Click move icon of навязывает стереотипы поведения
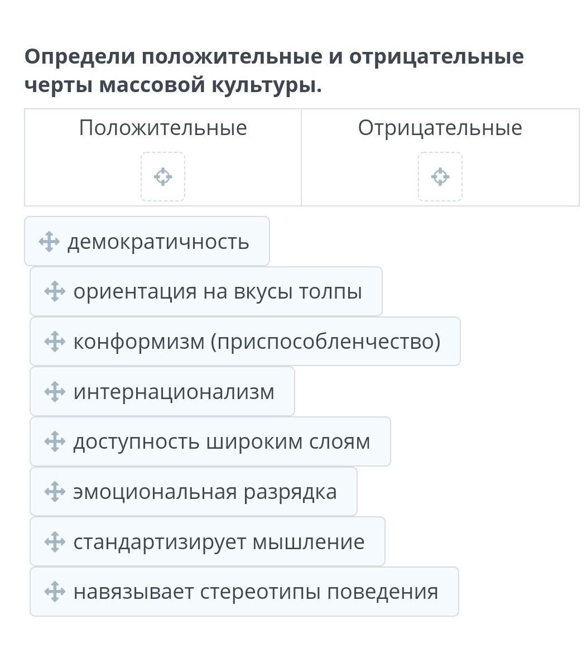The height and width of the screenshot is (653, 587). coord(55,592)
